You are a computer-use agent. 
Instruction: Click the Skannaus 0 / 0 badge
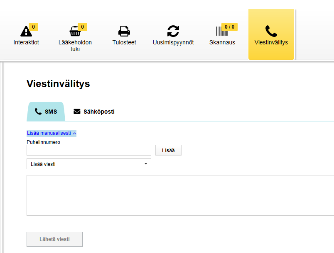[229, 27]
